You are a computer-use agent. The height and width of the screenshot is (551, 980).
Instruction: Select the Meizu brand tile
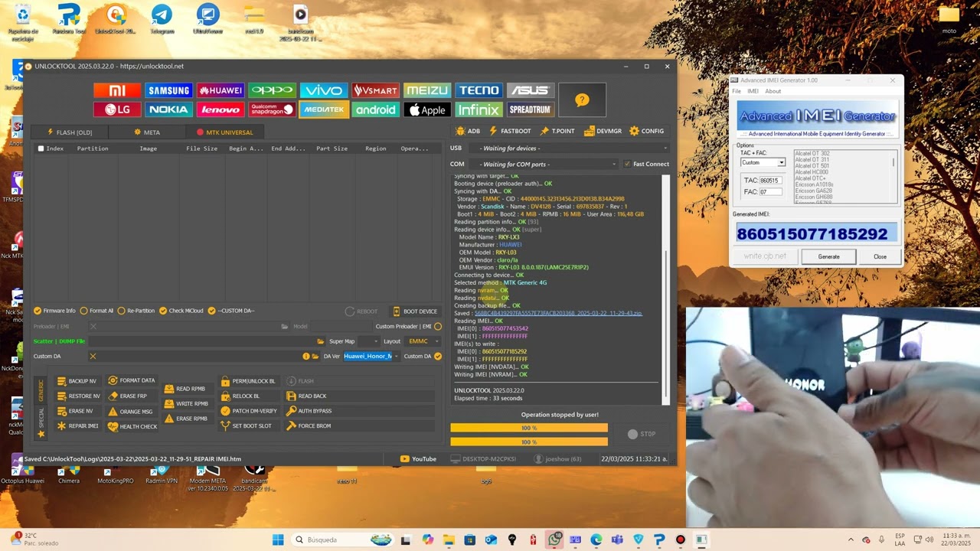[x=427, y=90]
